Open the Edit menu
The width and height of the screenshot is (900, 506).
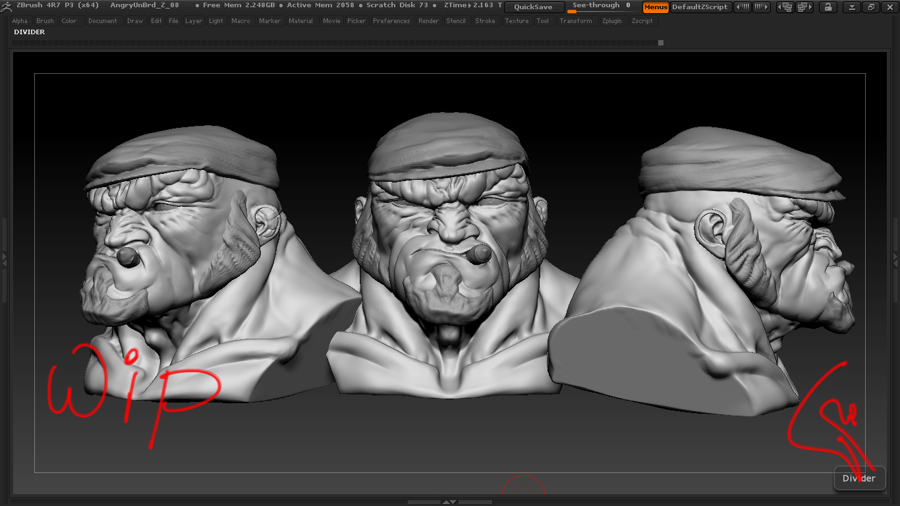[156, 21]
